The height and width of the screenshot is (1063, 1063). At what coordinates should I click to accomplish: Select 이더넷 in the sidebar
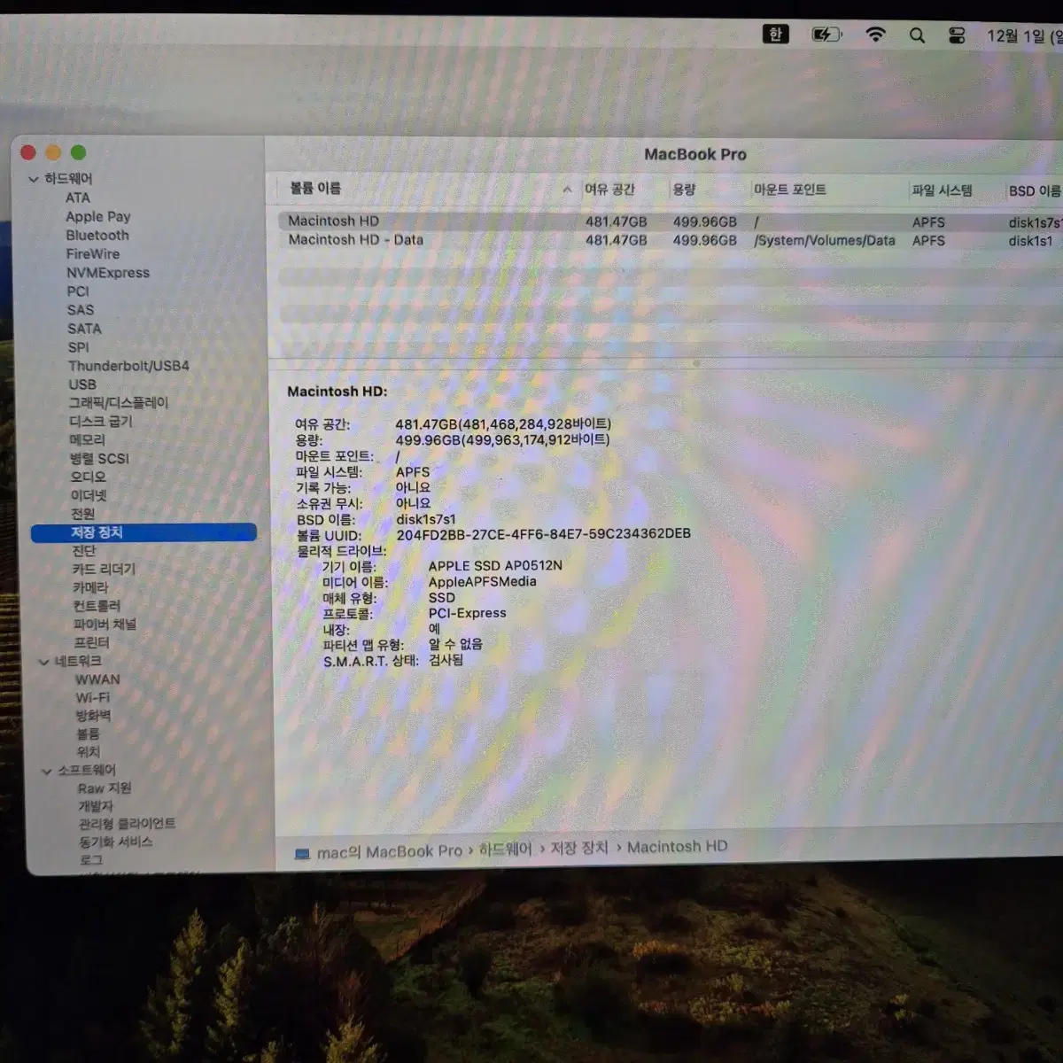point(89,495)
